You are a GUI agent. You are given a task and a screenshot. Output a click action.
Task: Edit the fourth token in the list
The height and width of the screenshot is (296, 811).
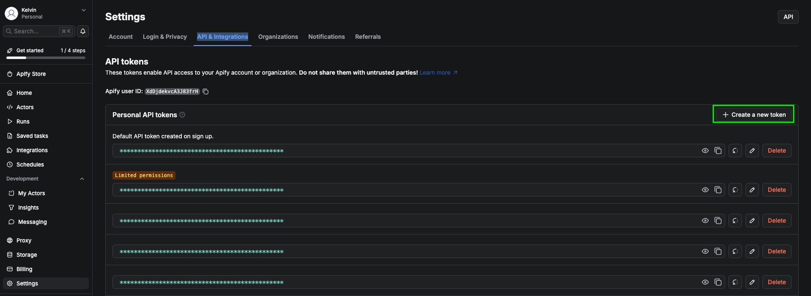[752, 251]
